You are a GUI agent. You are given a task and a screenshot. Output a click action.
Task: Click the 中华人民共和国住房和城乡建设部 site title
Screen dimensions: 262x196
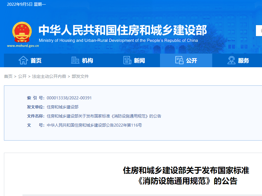pyautogui.click(x=123, y=30)
